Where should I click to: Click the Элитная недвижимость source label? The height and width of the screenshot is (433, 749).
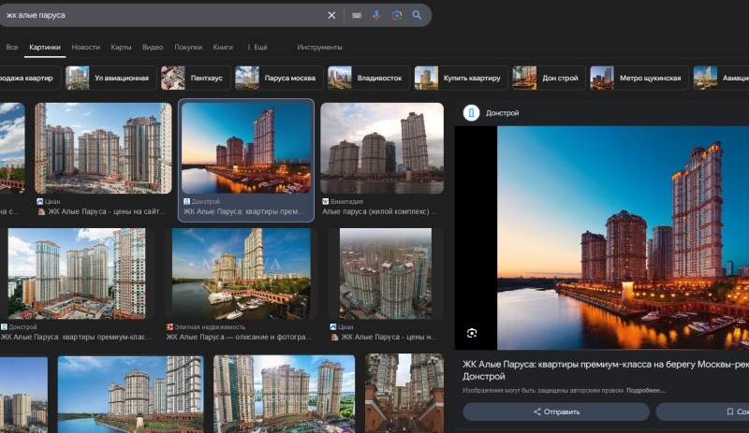point(210,327)
